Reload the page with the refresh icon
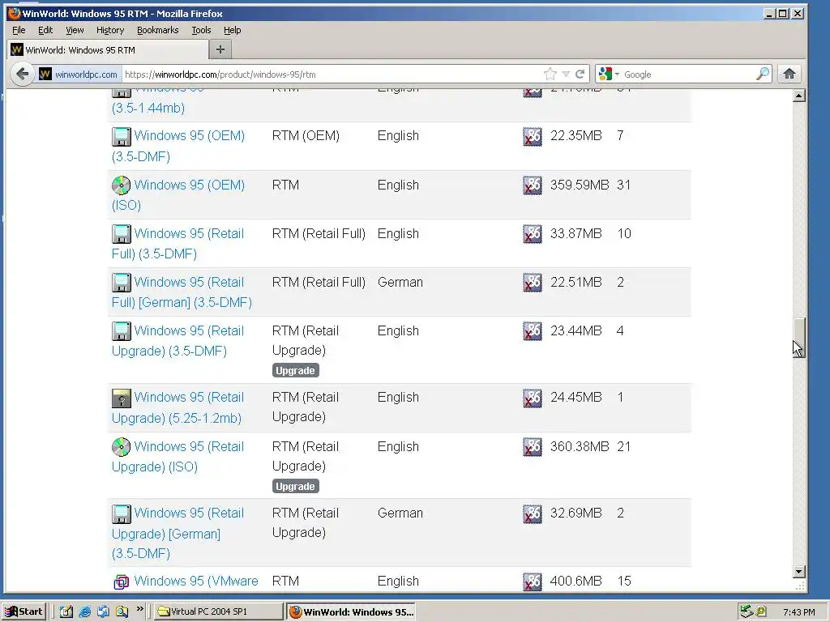Viewport: 830px width, 622px height. pyautogui.click(x=580, y=74)
